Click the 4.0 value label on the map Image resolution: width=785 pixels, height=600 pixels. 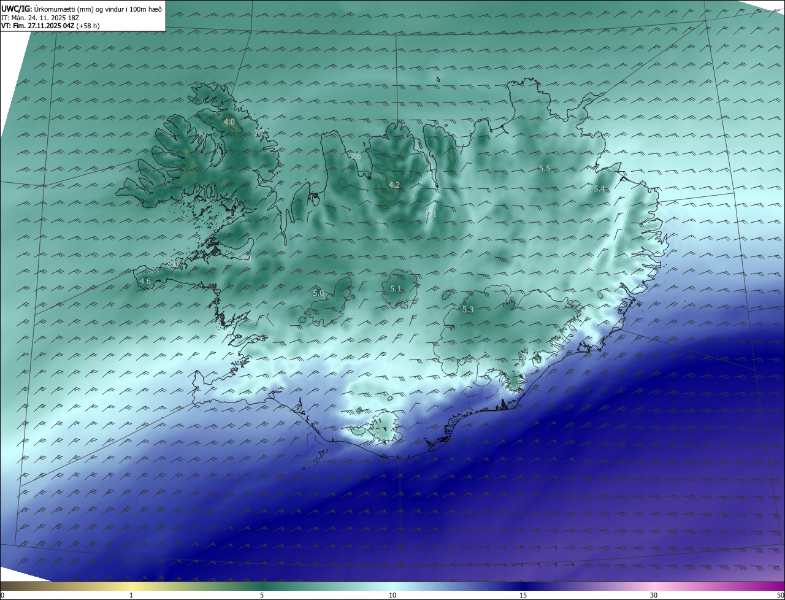click(x=229, y=122)
